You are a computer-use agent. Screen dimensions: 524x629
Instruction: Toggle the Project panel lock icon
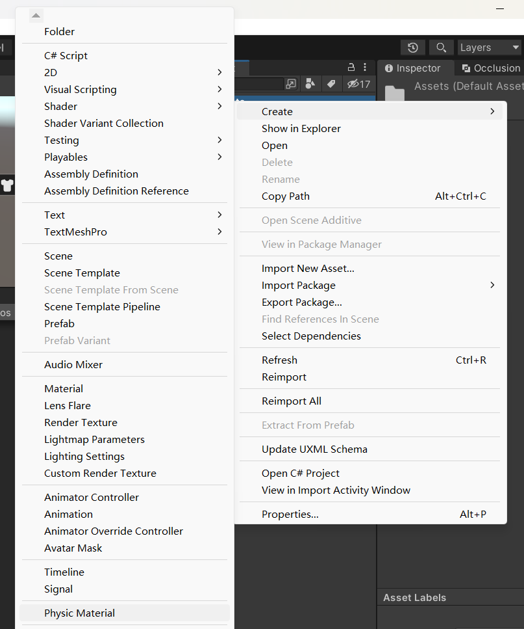click(351, 67)
